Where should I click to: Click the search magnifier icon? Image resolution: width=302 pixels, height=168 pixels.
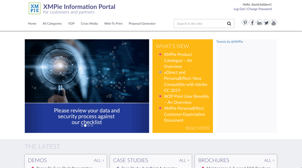click(229, 24)
